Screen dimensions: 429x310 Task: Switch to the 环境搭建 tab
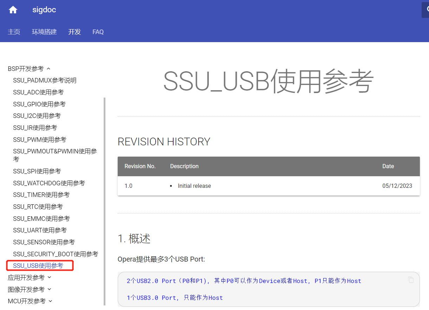[44, 32]
